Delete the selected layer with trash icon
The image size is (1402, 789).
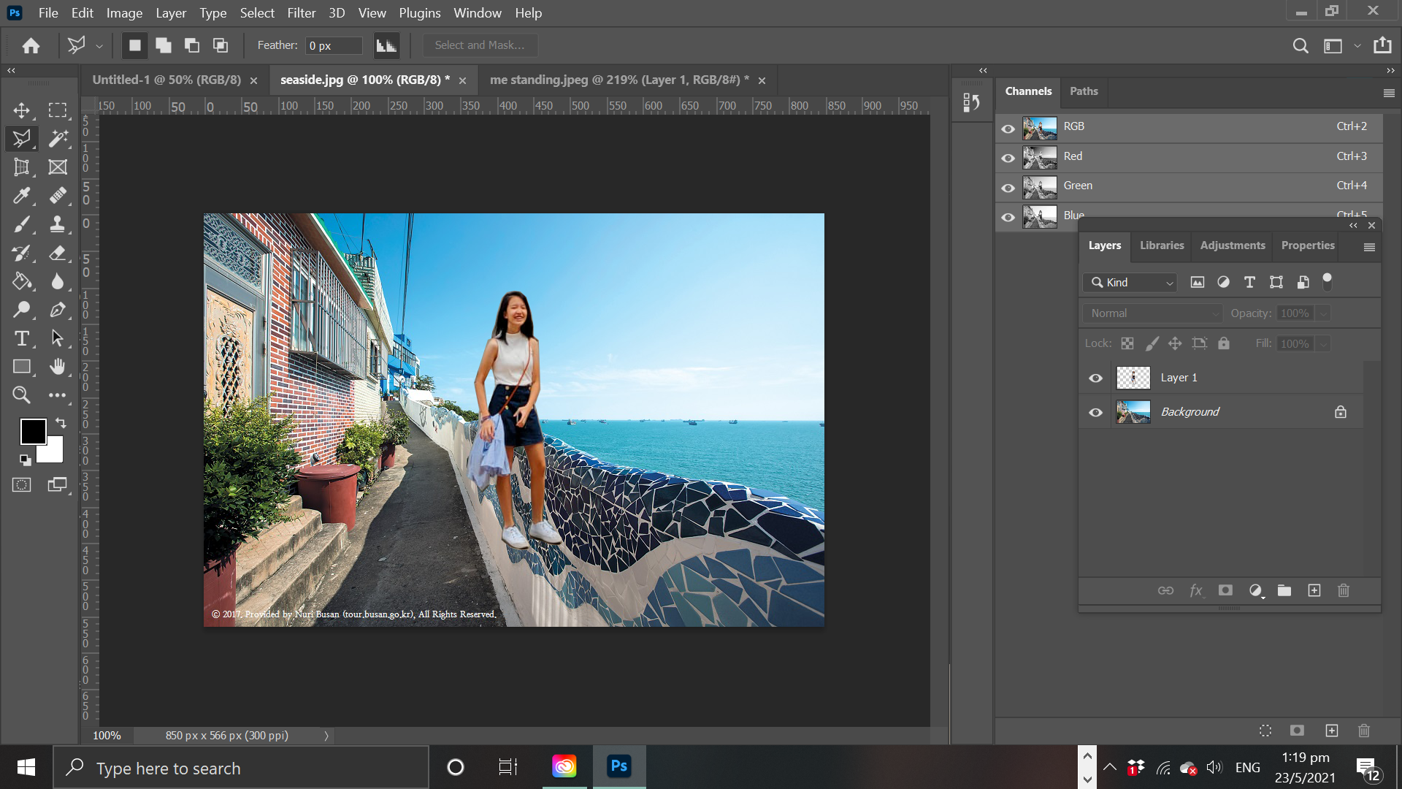tap(1344, 590)
